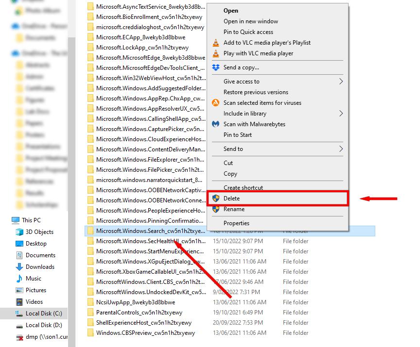Open This PC in navigation pane
This screenshot has width=420, height=347.
pos(31,220)
